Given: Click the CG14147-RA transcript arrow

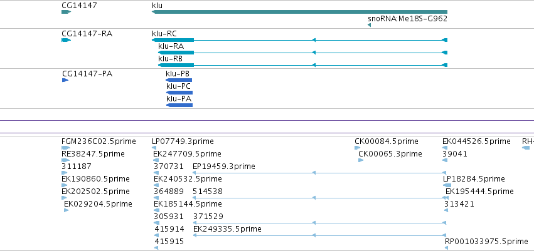Looking at the screenshot, I should (x=66, y=40).
